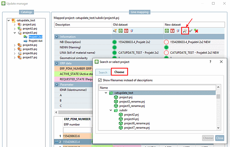Click the New dataset column header
Image resolution: width=230 pixels, height=147 pixels.
194,24
